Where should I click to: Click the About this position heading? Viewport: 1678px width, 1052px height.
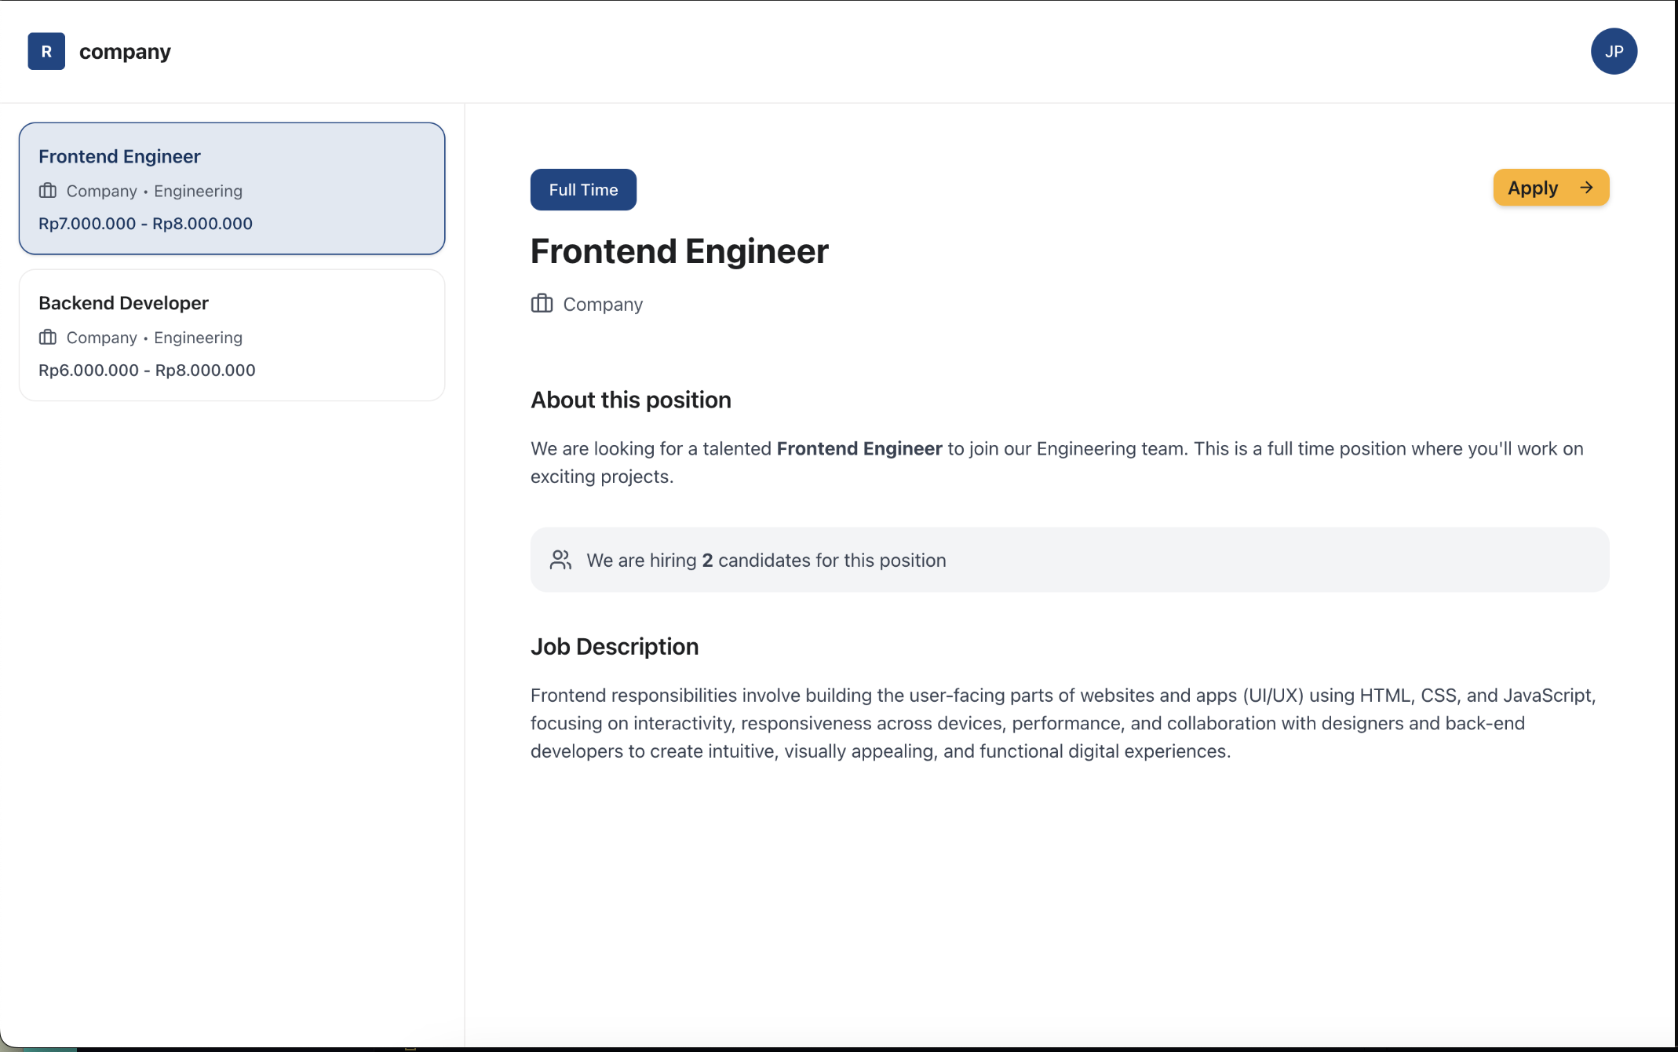click(630, 400)
